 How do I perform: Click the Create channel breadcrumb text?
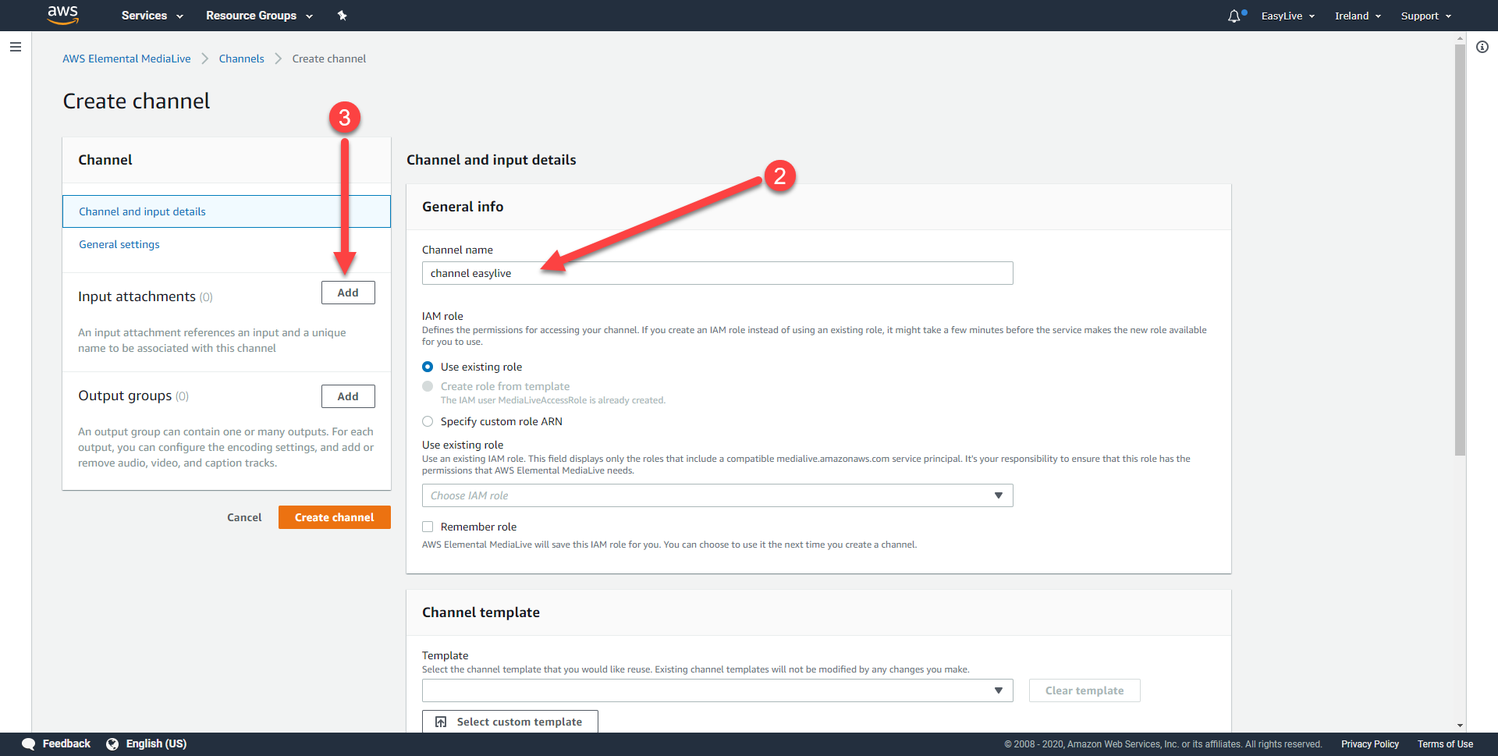[329, 59]
